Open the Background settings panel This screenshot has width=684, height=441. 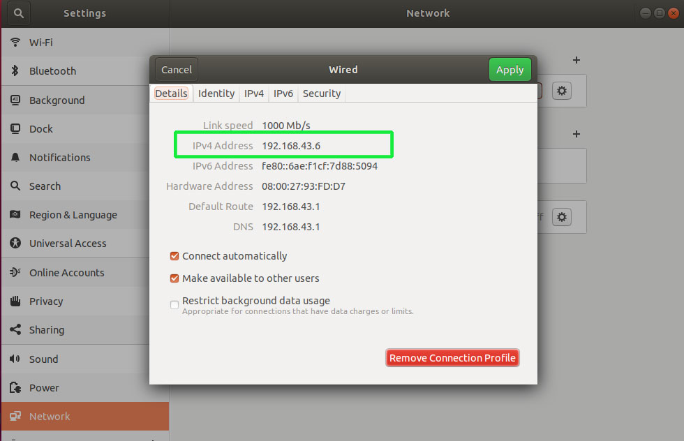pos(57,100)
